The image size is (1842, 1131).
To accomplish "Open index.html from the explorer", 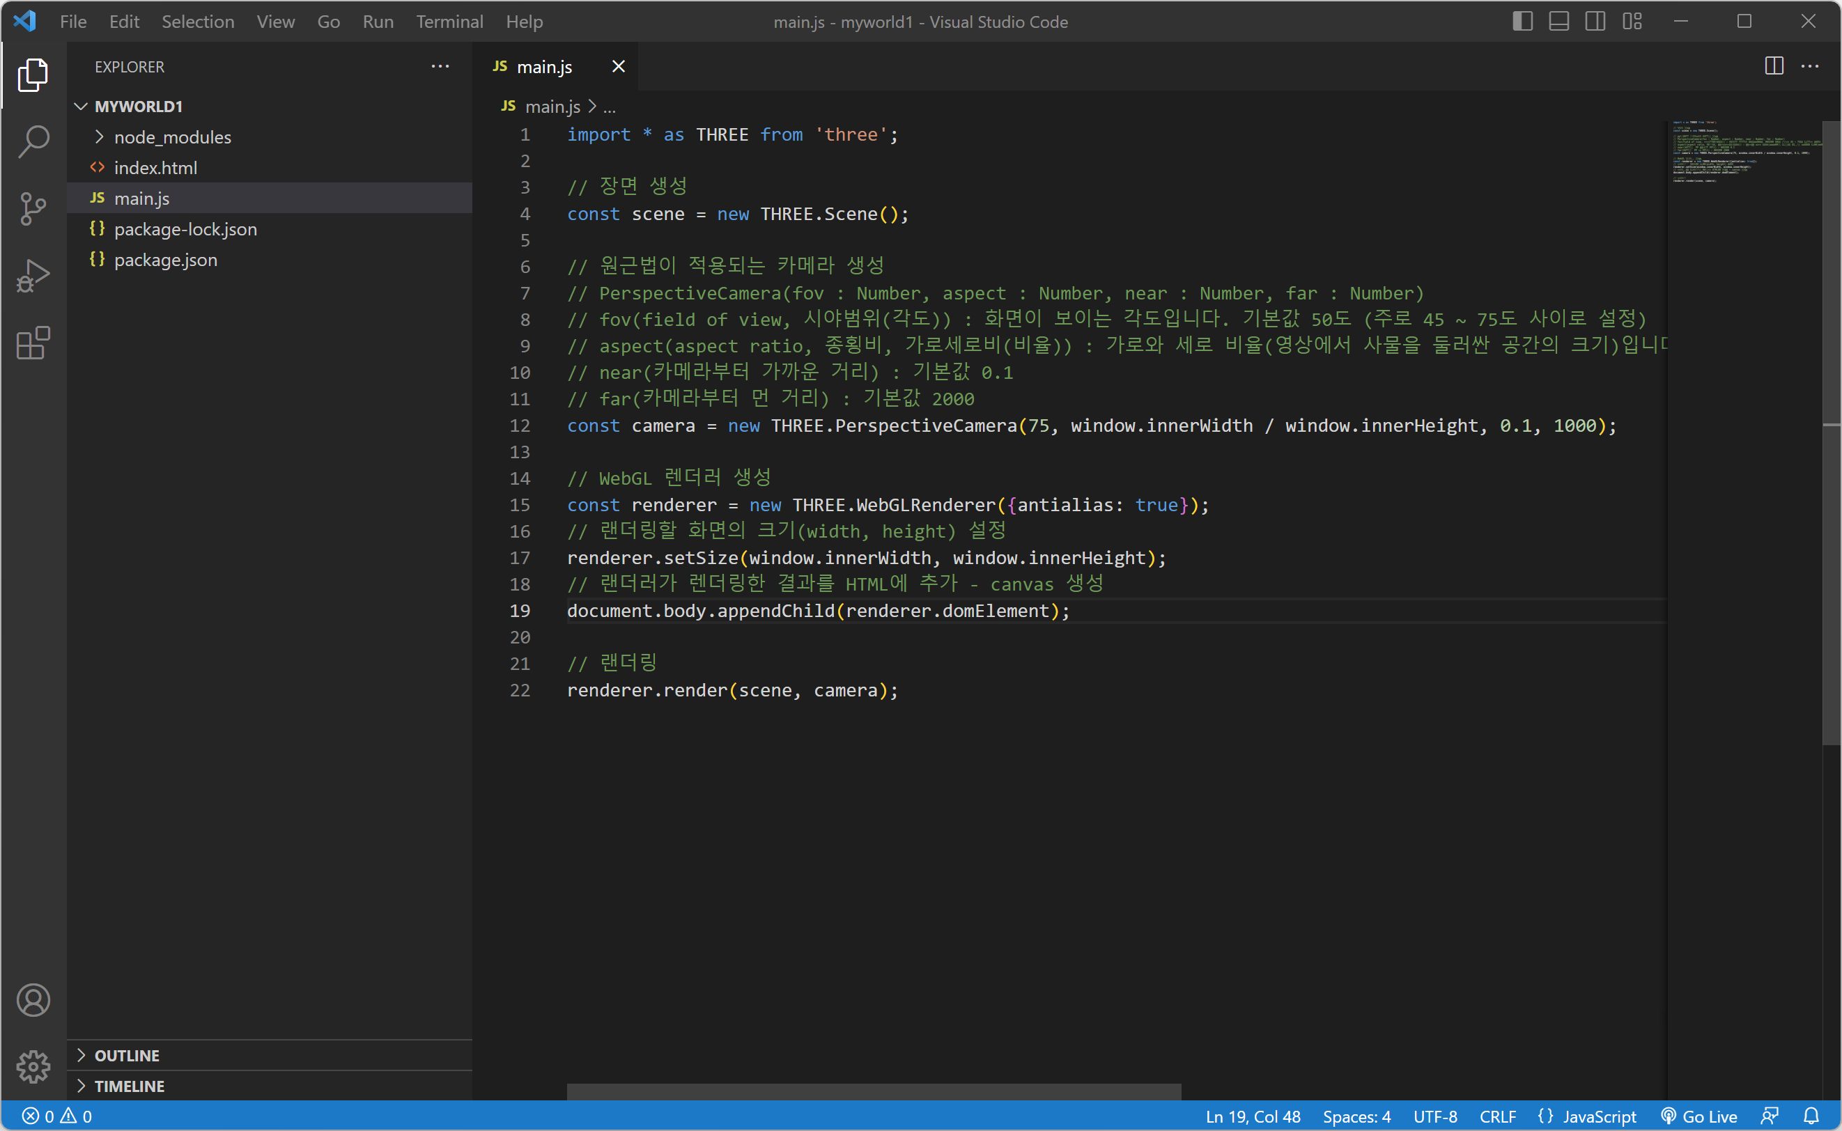I will coord(155,168).
